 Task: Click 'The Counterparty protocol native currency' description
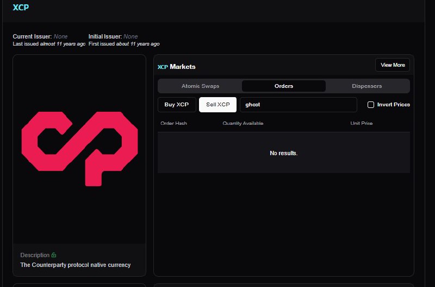(76, 265)
